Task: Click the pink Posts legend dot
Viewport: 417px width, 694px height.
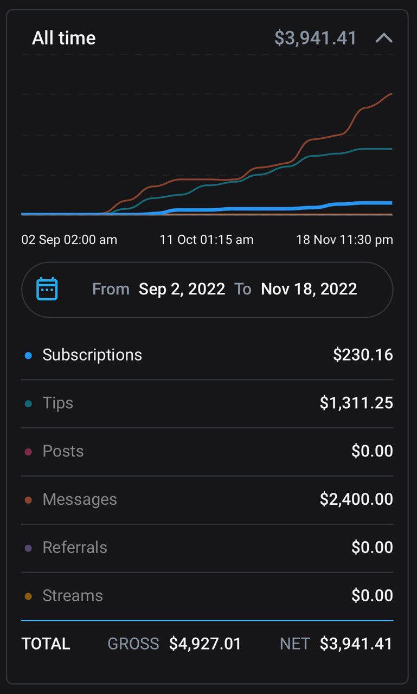Action: (x=28, y=452)
